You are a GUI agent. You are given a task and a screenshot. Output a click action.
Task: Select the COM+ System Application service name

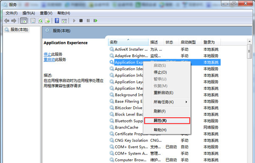(131, 153)
